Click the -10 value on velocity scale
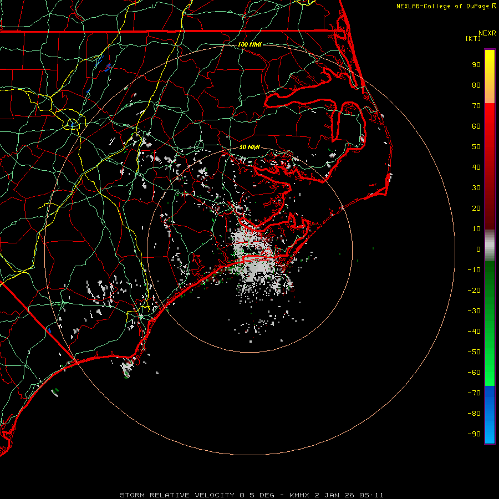Screen dimensions: 499x499 474,270
